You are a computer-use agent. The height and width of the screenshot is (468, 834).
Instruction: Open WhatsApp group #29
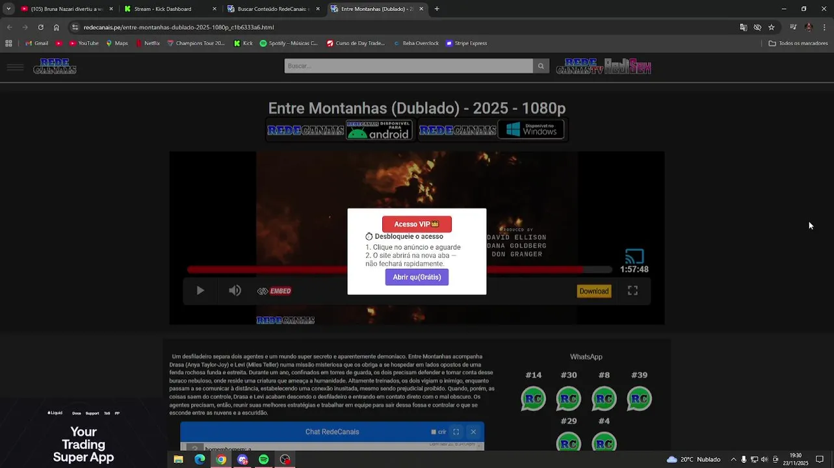[x=569, y=443]
